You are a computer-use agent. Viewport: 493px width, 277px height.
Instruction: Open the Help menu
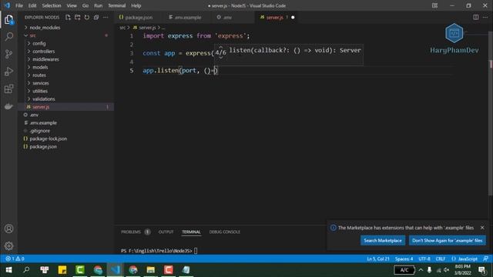click(x=136, y=5)
